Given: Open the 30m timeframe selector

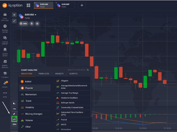Looking at the screenshot, I should coord(14,124).
